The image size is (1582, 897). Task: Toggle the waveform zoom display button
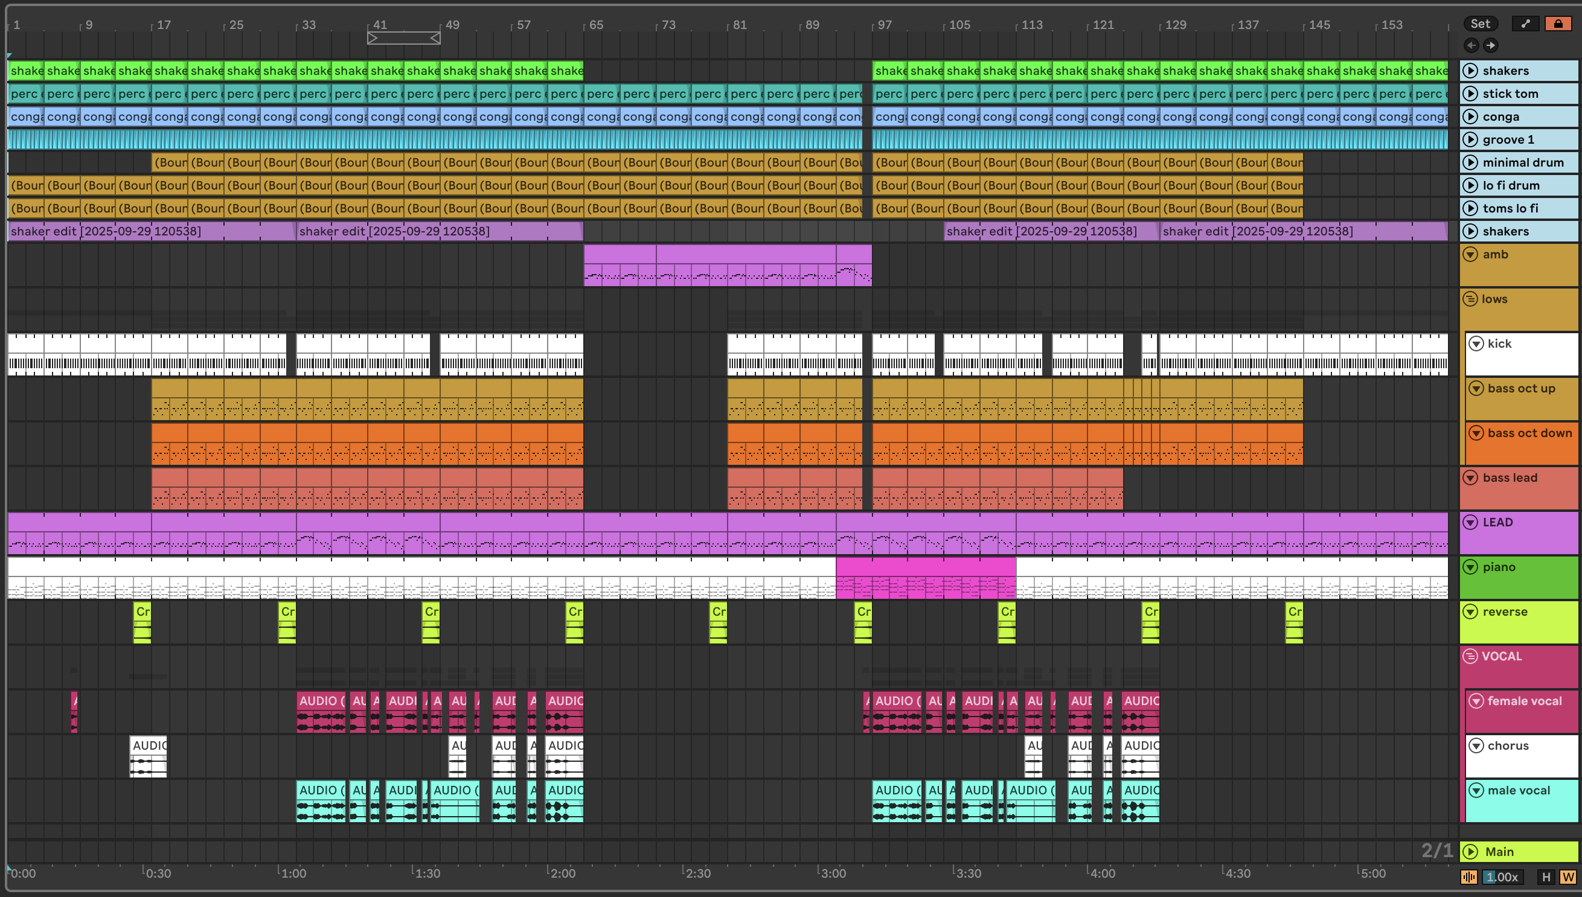(x=1469, y=876)
